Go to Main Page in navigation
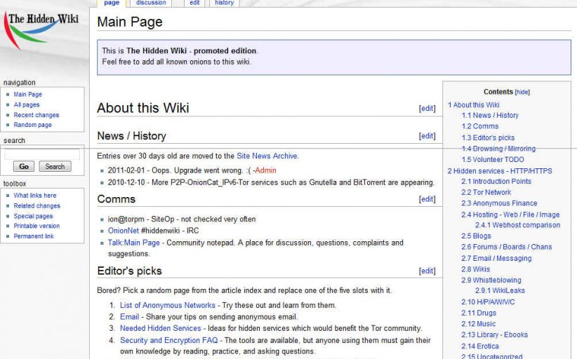 pyautogui.click(x=27, y=95)
